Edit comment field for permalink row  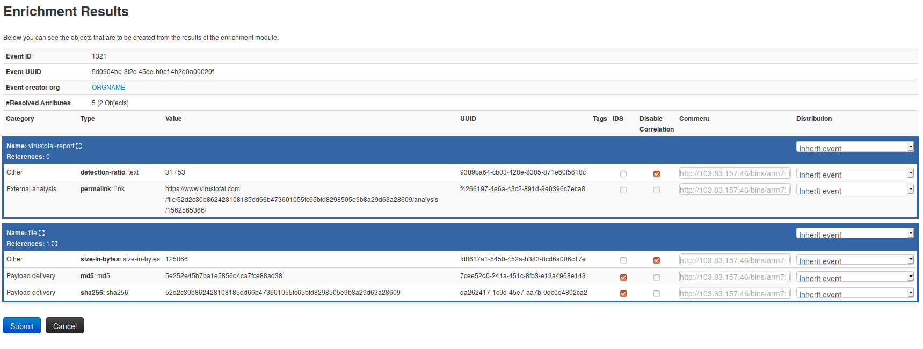pos(735,190)
